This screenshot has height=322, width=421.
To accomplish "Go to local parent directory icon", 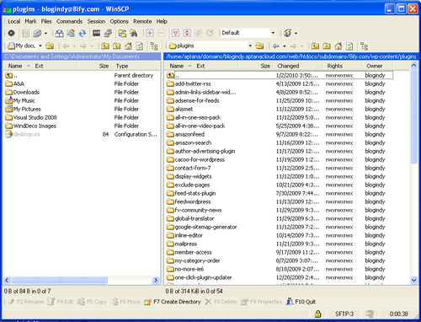I will pyautogui.click(x=105, y=46).
